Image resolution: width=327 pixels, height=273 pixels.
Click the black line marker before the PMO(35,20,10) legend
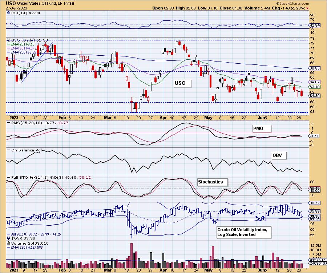click(9, 123)
